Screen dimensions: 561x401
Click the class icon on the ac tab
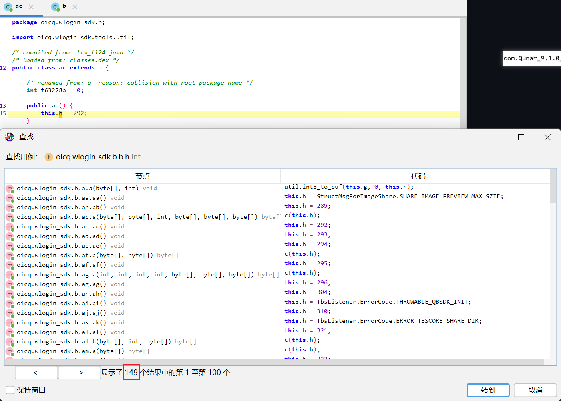(9, 6)
